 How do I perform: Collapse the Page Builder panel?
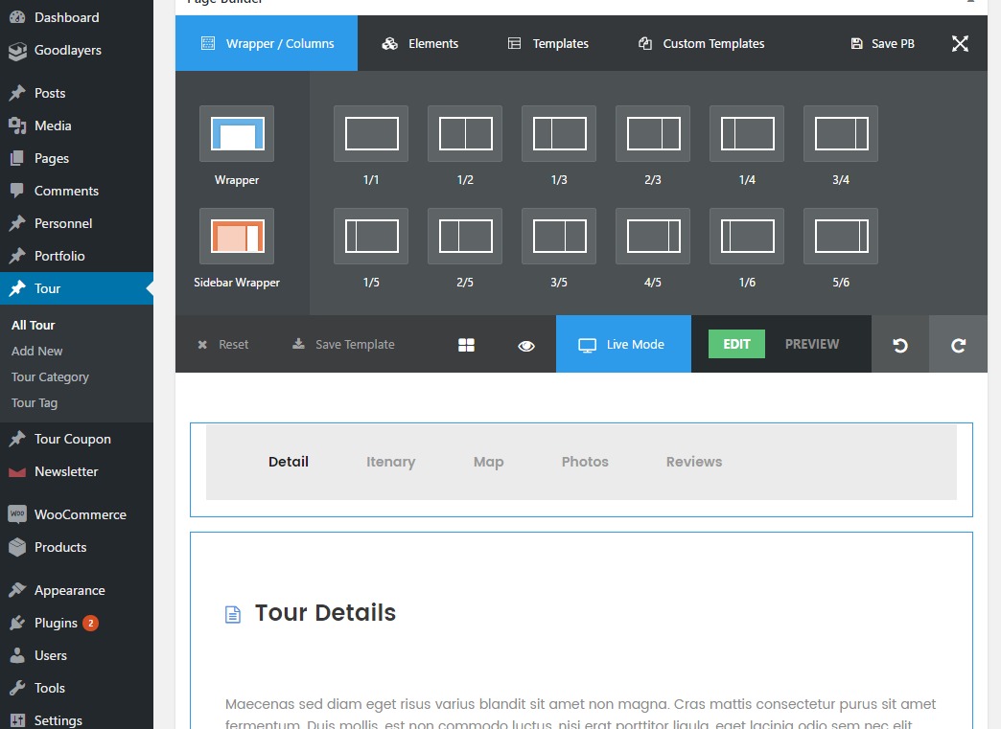(x=971, y=3)
